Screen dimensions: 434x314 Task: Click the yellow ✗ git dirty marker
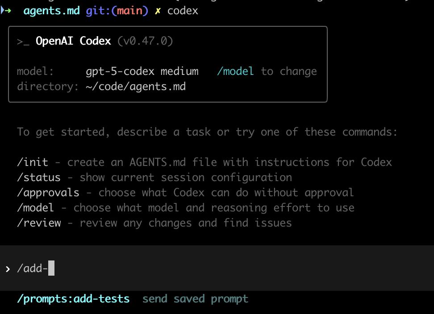click(157, 11)
